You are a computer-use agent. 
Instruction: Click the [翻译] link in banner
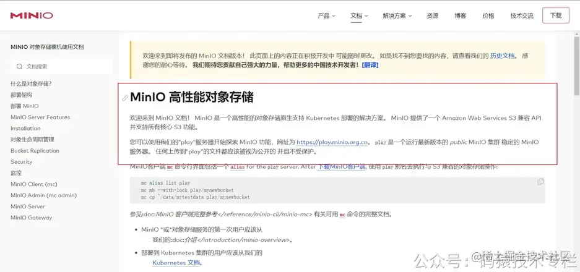tap(370, 65)
